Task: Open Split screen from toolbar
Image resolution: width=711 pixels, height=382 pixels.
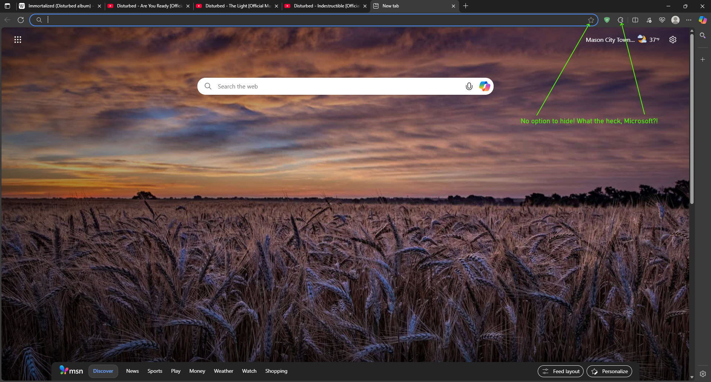Action: 635,20
